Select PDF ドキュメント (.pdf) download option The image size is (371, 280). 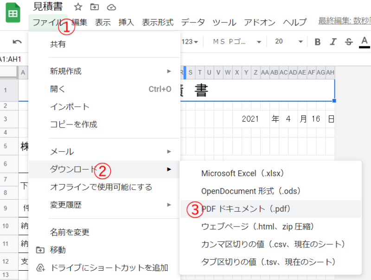[x=246, y=209]
